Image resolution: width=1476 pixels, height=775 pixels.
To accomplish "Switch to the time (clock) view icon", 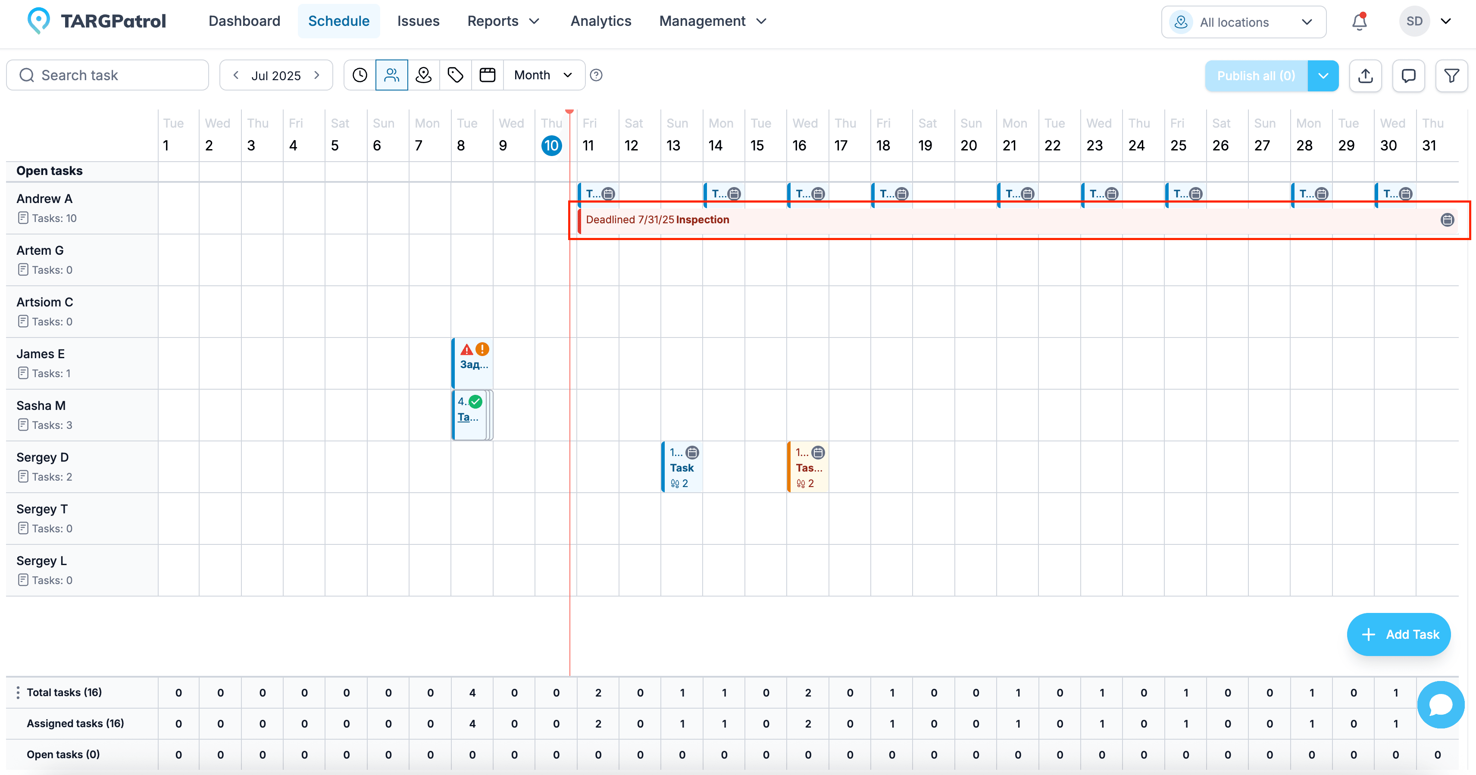I will coord(359,75).
